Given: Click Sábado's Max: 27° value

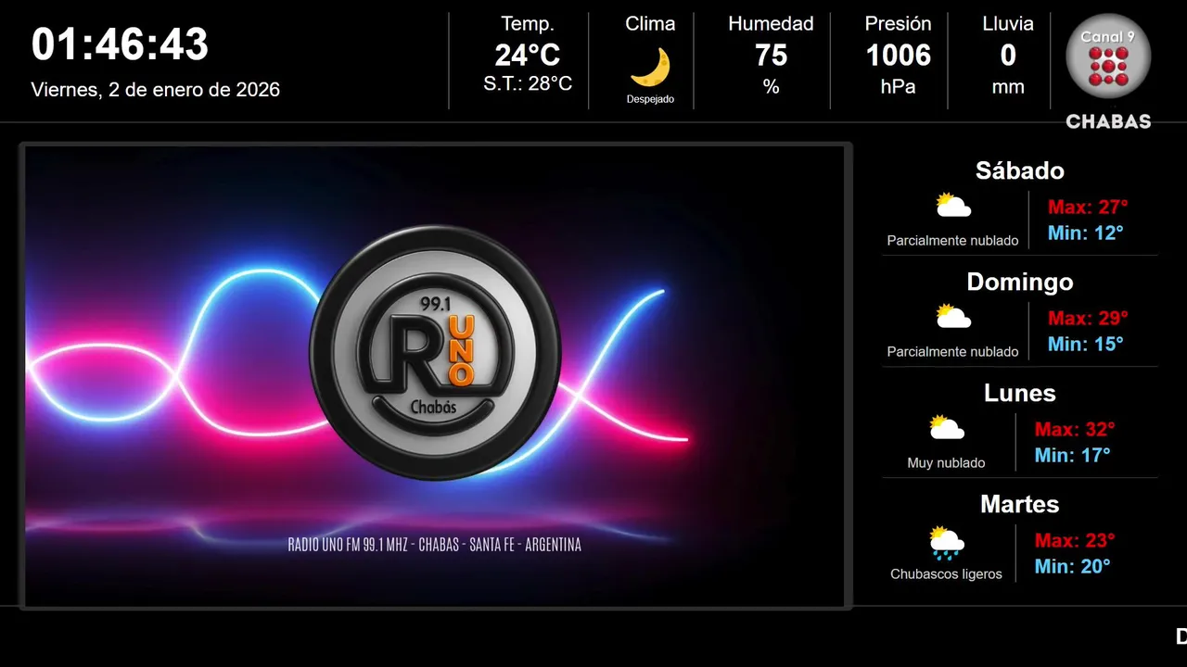Looking at the screenshot, I should coord(1088,207).
